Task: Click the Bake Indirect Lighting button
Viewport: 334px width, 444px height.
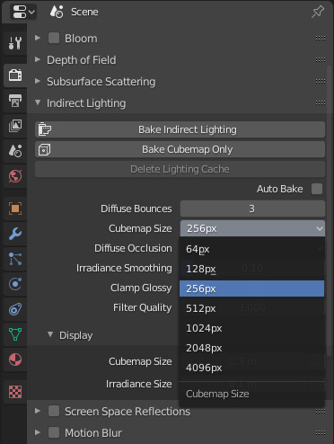Action: pyautogui.click(x=180, y=129)
